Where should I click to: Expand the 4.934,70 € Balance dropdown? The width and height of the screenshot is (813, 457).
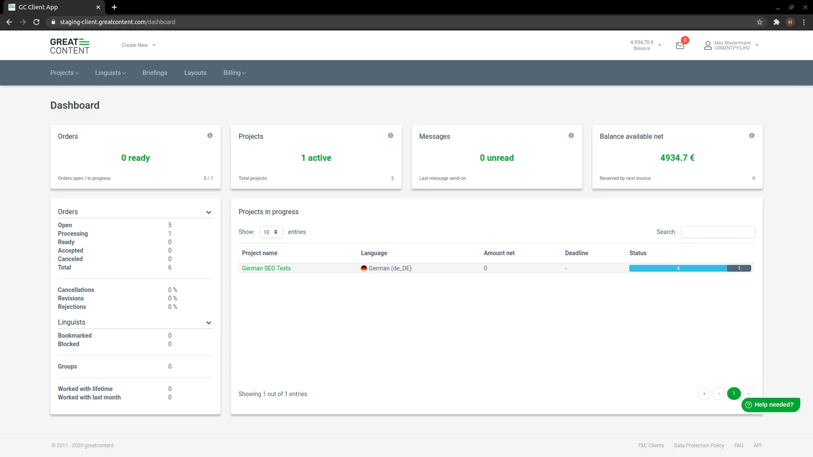click(645, 45)
